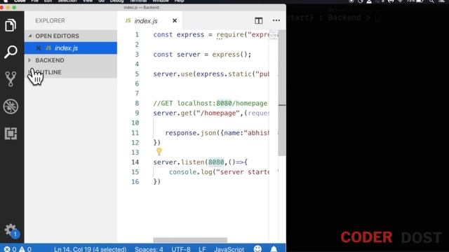Open notifications with the bell icon
The height and width of the screenshot is (252, 449).
[x=274, y=249]
